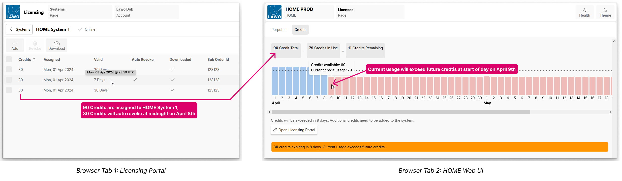Screen dimensions: 622x181
Task: Click Open Licensing Portal button
Action: (294, 130)
